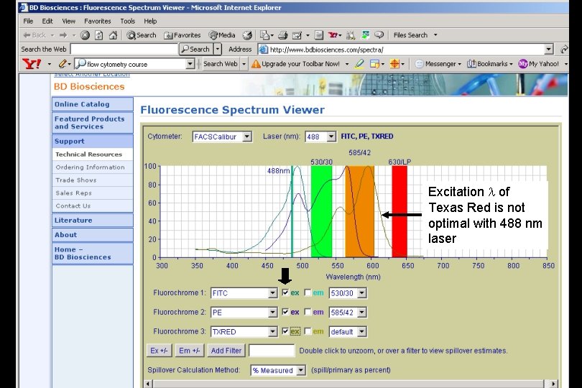
Task: Open the Literature sidebar link
Action: [93, 220]
